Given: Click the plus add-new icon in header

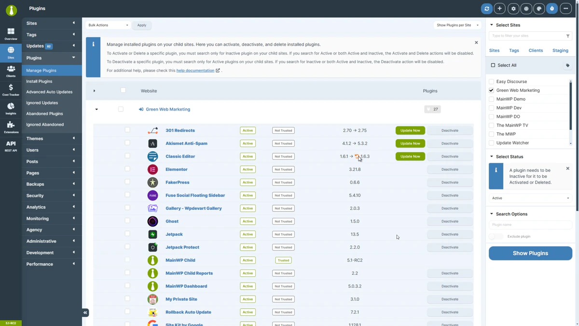Looking at the screenshot, I should [x=500, y=9].
